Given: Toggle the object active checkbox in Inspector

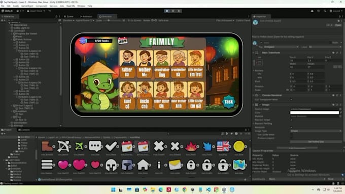Looking at the screenshot, I should pyautogui.click(x=261, y=43).
